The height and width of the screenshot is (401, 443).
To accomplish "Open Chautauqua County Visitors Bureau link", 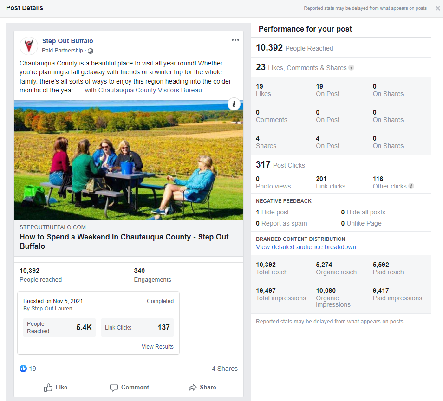I will [150, 90].
